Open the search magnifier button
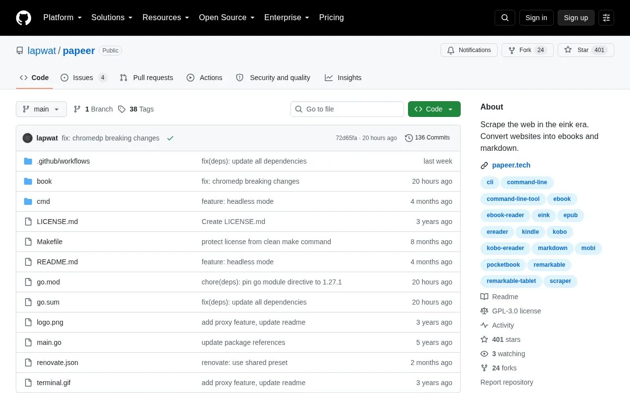Image resolution: width=630 pixels, height=393 pixels. [x=505, y=18]
